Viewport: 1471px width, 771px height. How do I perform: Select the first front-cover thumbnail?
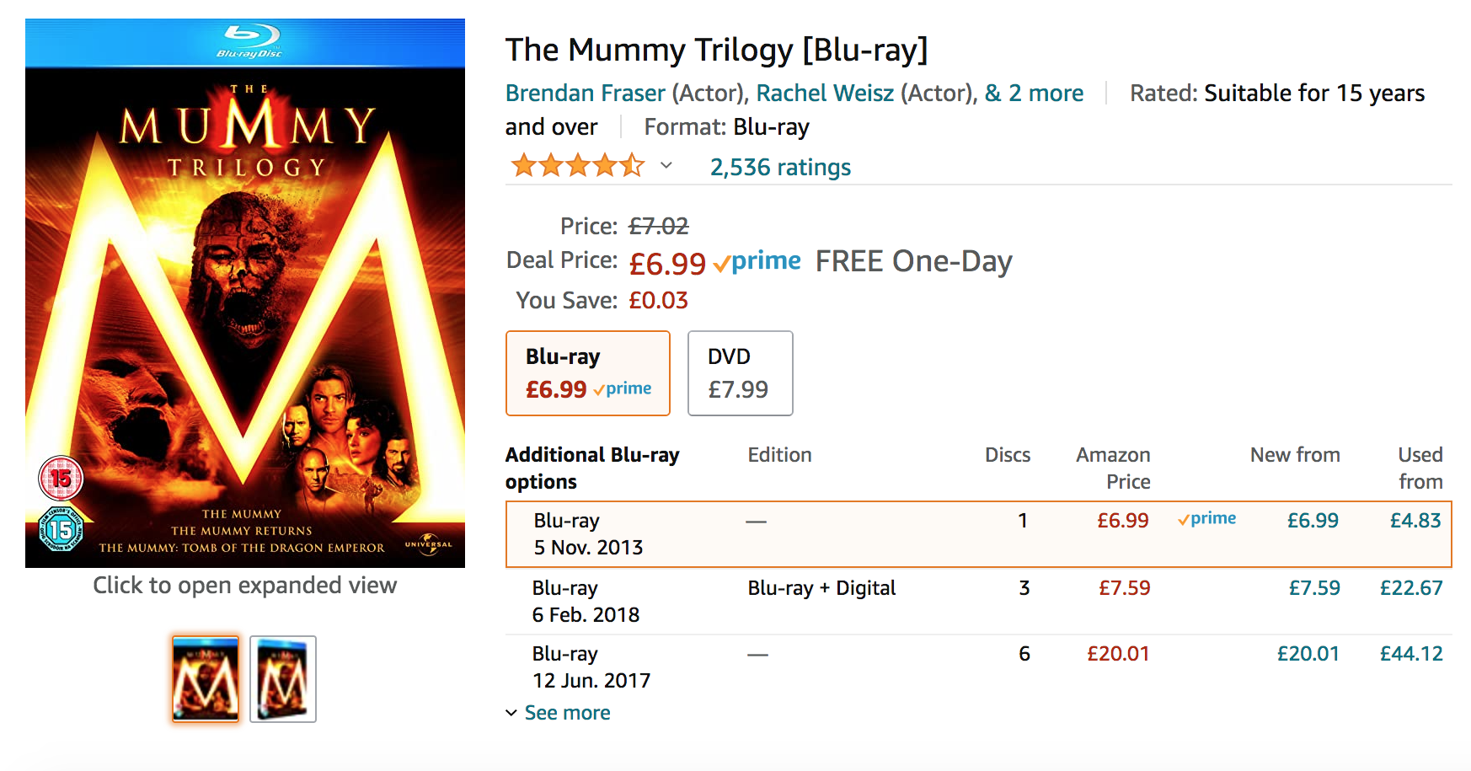point(206,679)
